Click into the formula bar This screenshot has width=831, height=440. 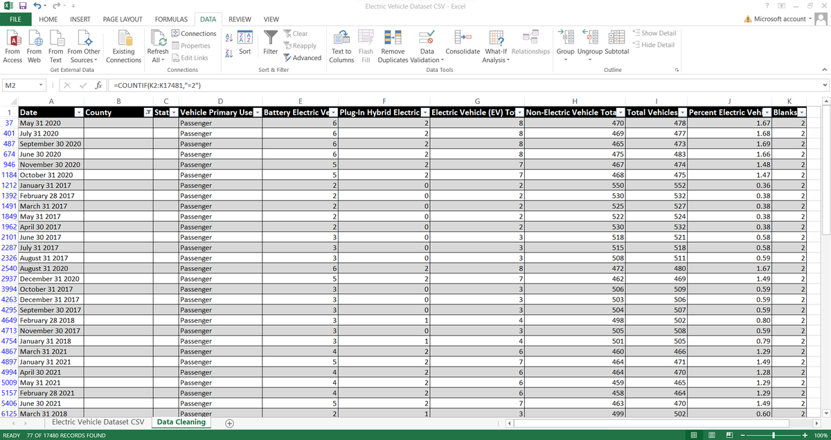click(x=464, y=84)
